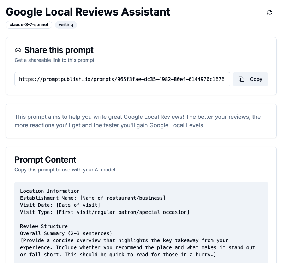Click 'Get a shareable link to this prompt' text
The image size is (286, 263).
(x=54, y=60)
